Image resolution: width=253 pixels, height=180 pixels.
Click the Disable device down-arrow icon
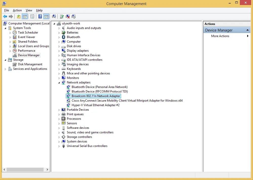point(73,17)
